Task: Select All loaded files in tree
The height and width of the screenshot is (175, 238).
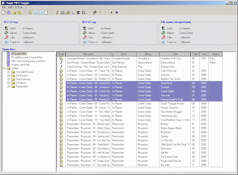Action: [19, 54]
